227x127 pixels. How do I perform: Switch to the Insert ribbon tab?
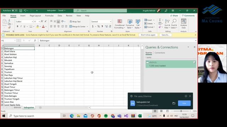point(23,16)
